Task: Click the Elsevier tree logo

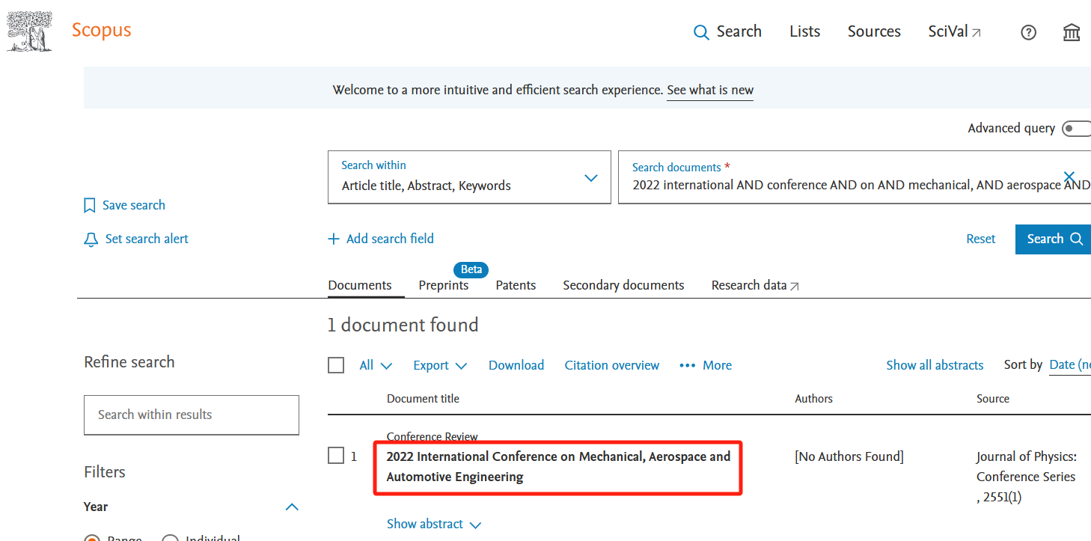Action: tap(30, 31)
